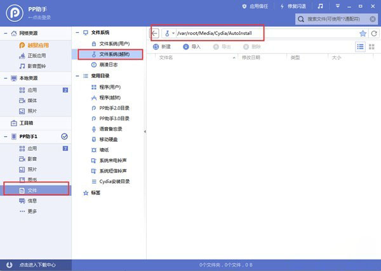Click the 导出 toolbar button
The height and width of the screenshot is (271, 381).
tap(222, 47)
